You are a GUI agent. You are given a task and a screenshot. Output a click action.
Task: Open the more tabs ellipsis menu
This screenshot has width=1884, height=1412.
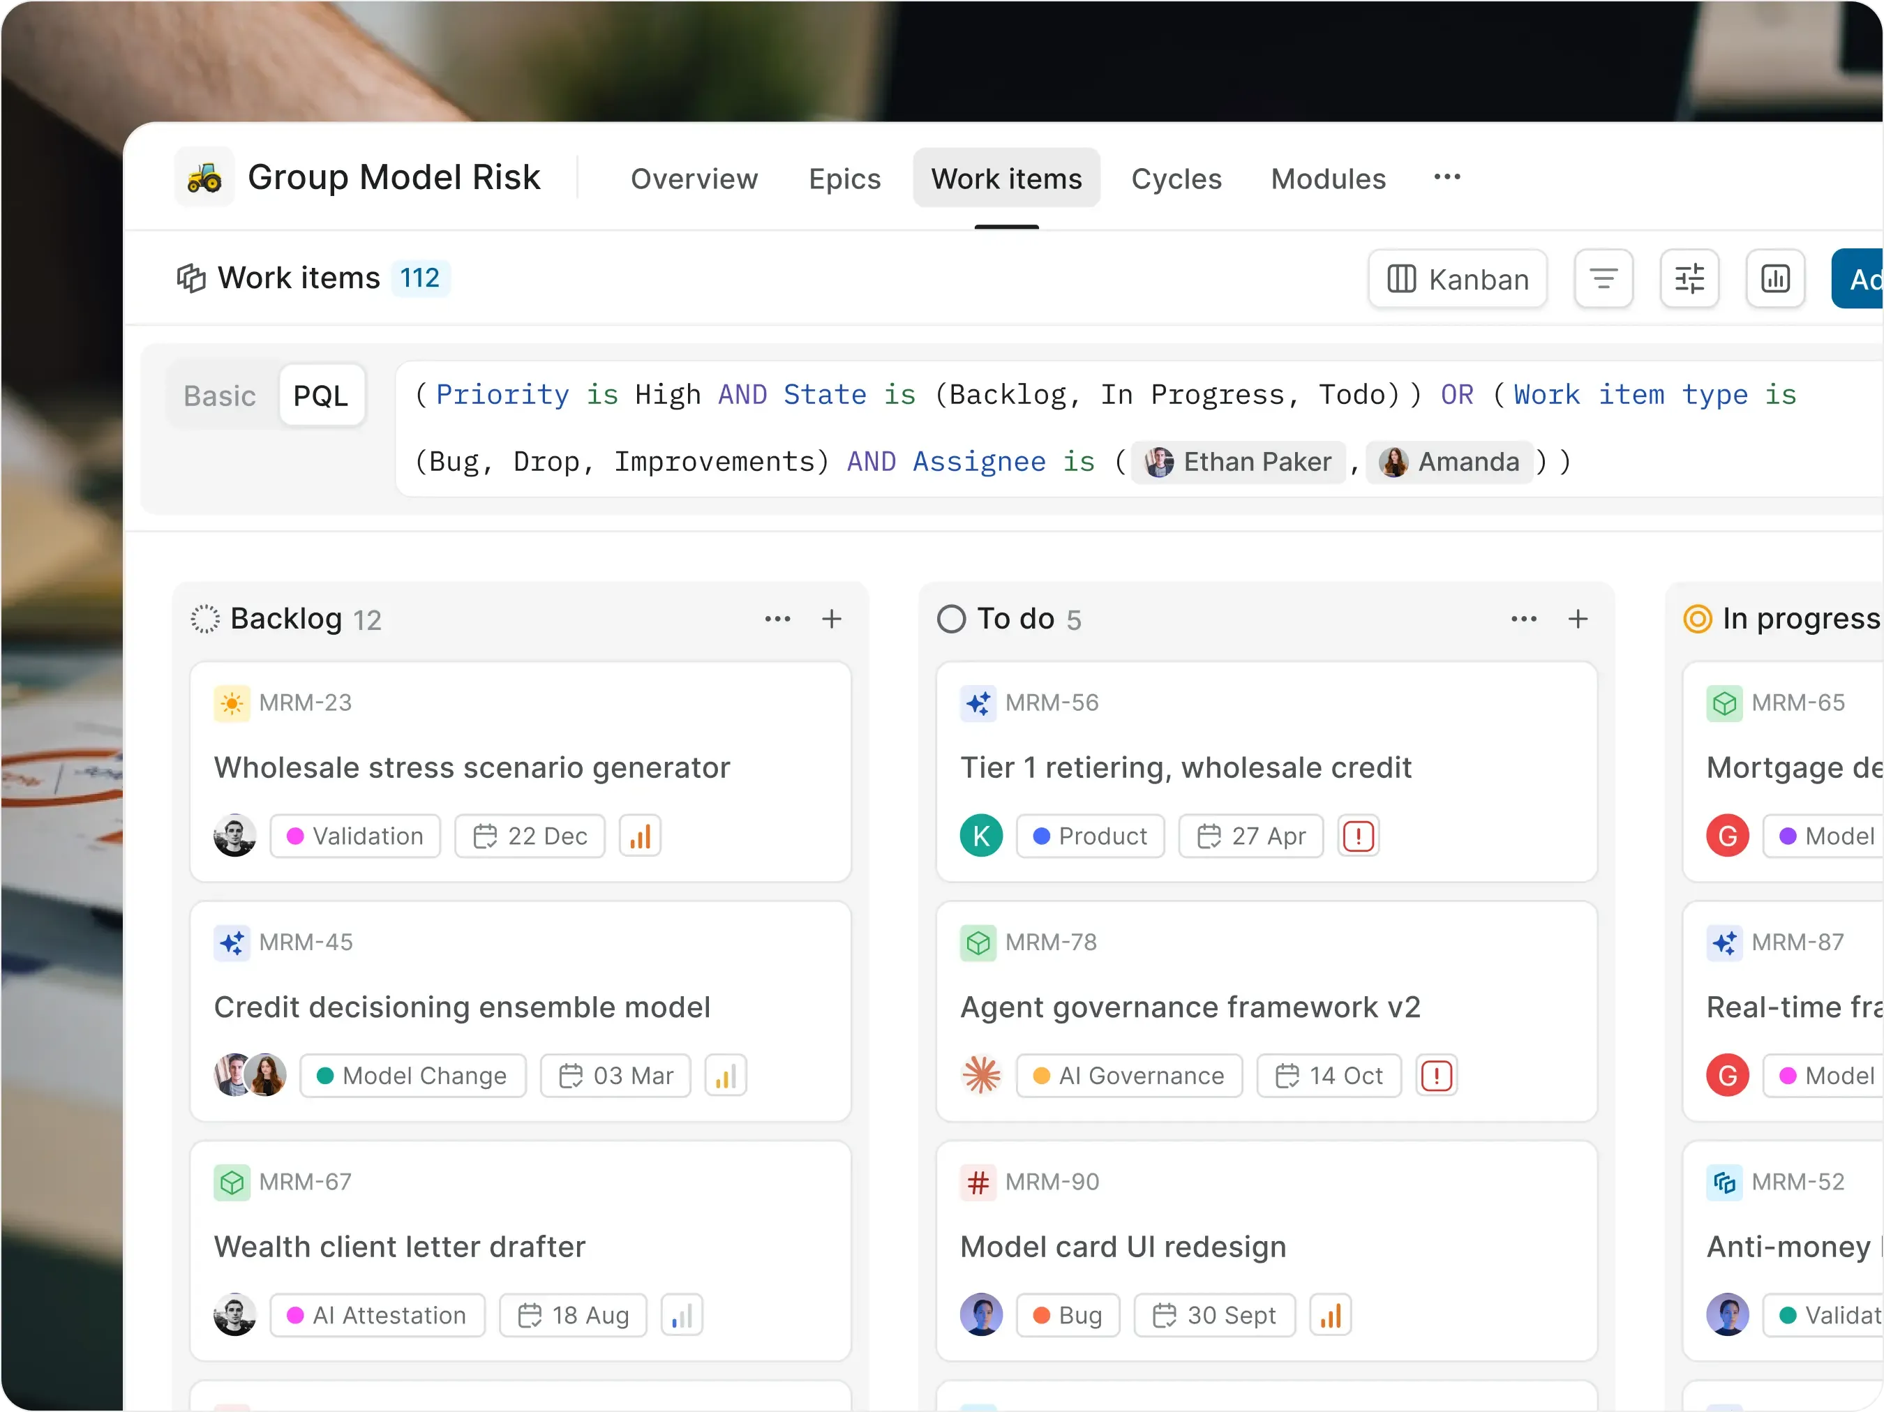(1446, 177)
